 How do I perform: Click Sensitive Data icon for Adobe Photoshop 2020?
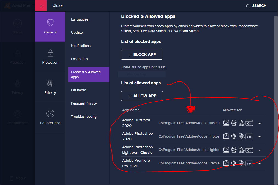tap(242, 136)
